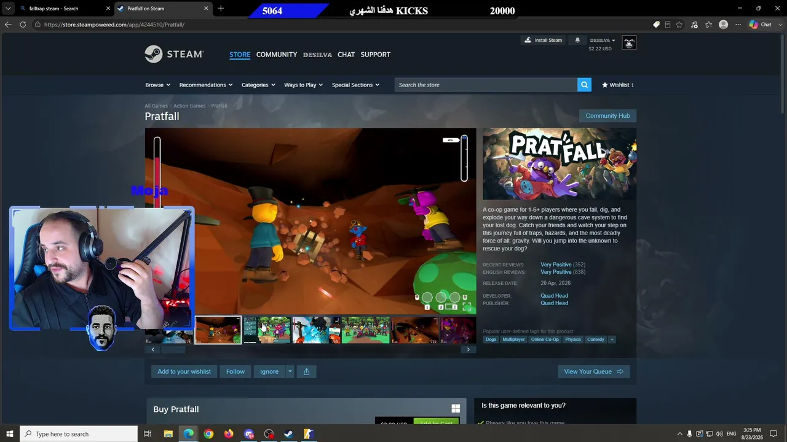The image size is (787, 442).
Task: Add a tag with the plus button
Action: click(611, 339)
